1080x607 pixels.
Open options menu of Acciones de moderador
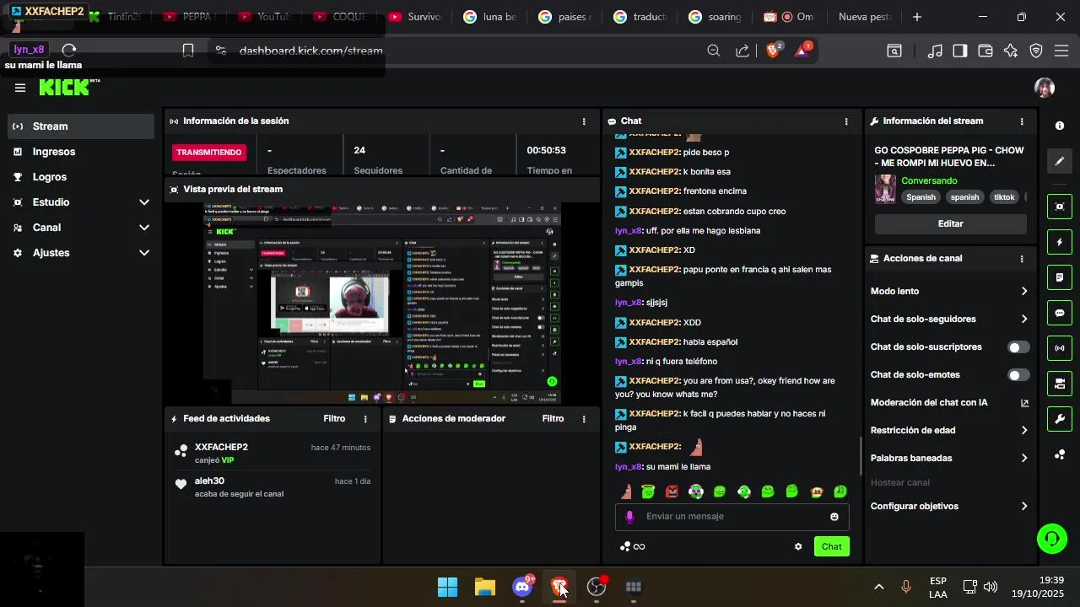coord(584,419)
